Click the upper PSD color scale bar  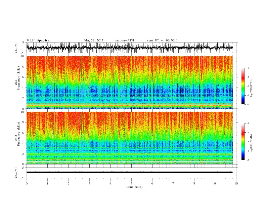[243, 86]
